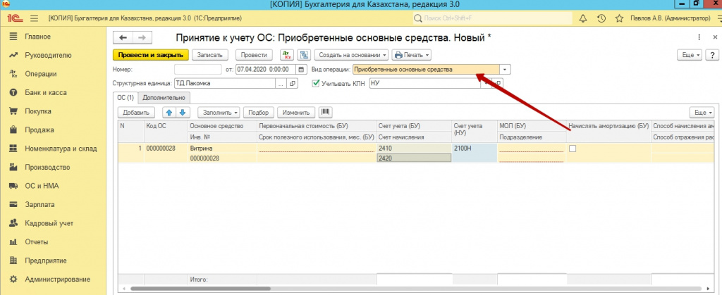Open Зарплата section in sidebar

click(x=39, y=204)
